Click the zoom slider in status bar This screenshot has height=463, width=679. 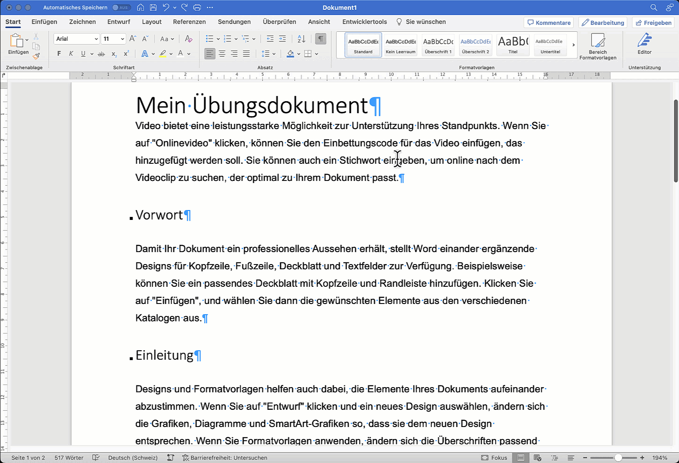click(x=618, y=458)
